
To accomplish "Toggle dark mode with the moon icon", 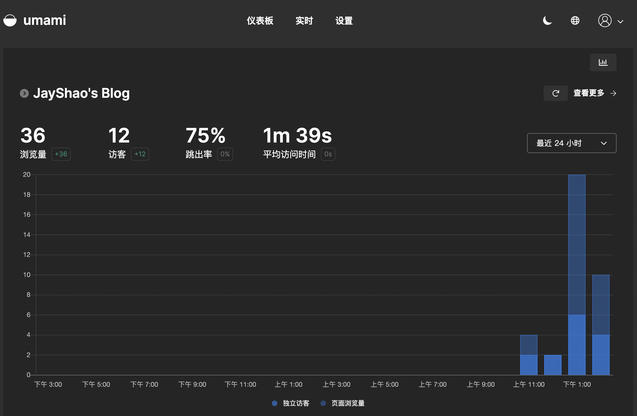I will click(547, 20).
